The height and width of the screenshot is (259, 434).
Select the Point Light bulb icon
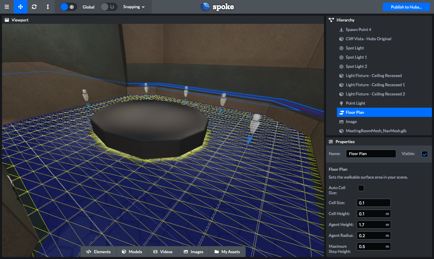(341, 103)
